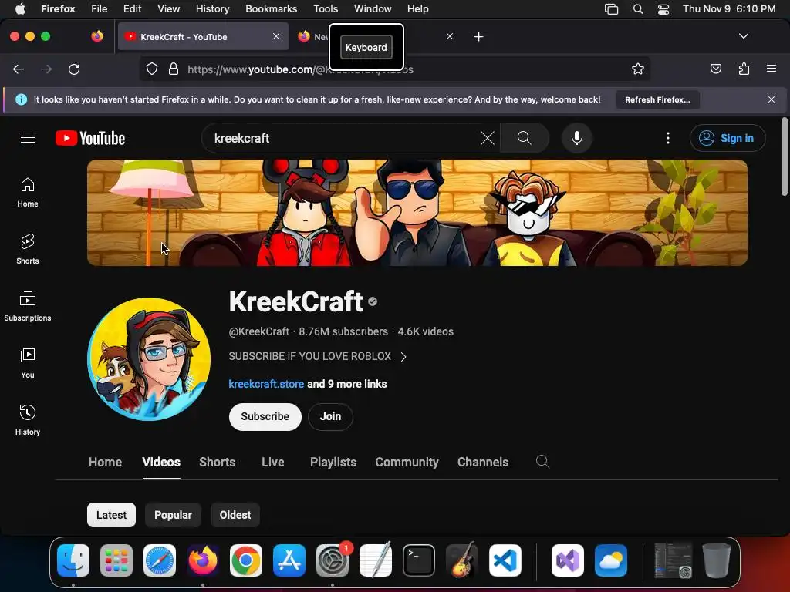Click the channel banner image
This screenshot has width=790, height=592.
(x=417, y=213)
